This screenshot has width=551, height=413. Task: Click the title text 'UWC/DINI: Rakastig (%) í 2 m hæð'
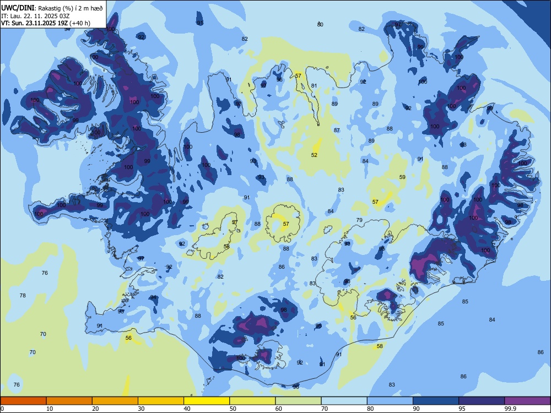(52, 8)
